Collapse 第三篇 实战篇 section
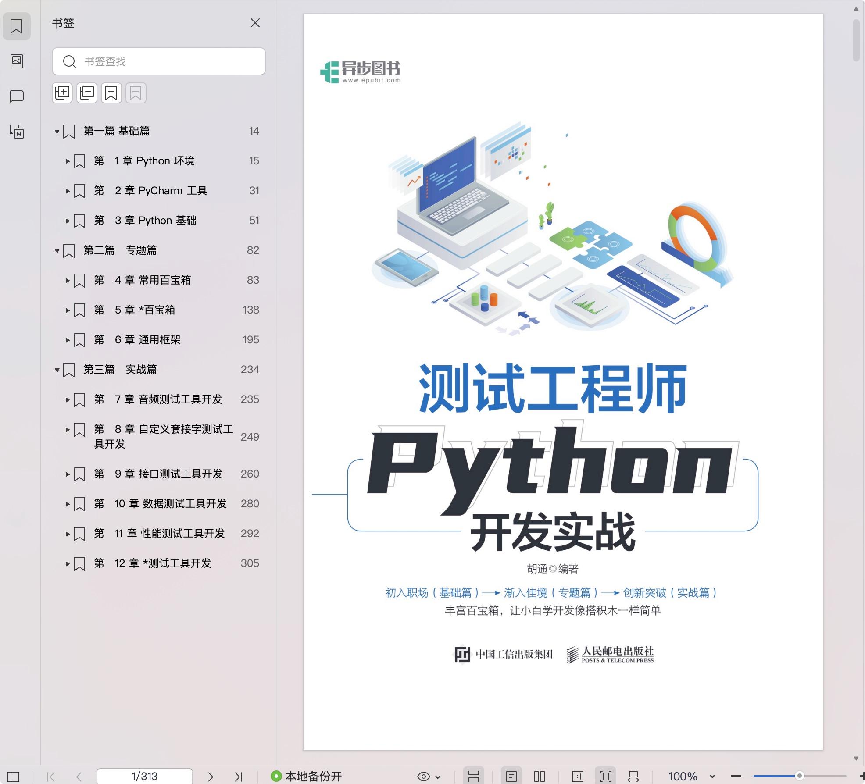Screen dimensions: 865x784 [57, 370]
